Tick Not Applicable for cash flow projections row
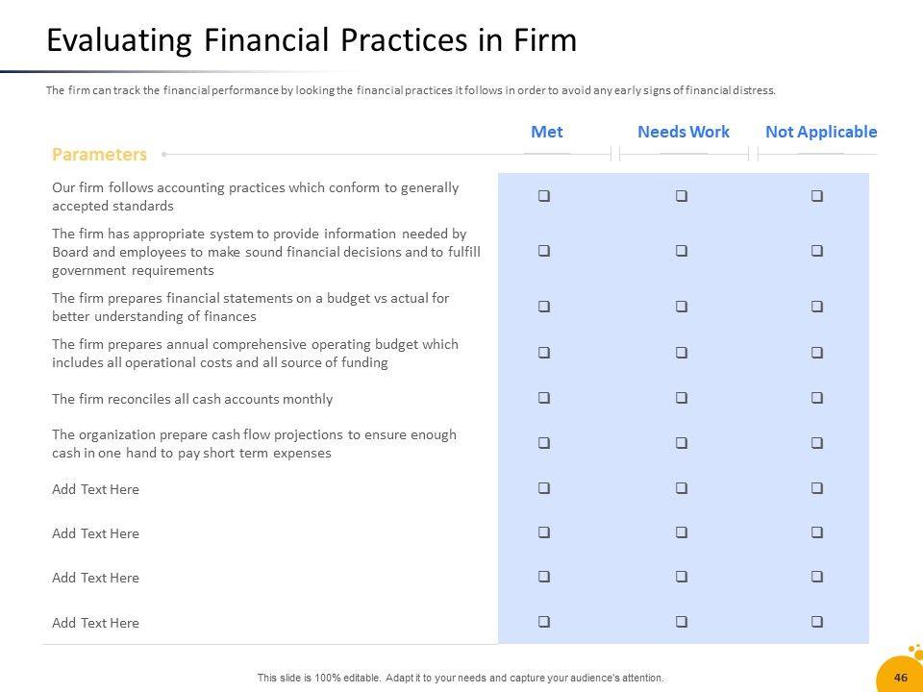 point(816,443)
